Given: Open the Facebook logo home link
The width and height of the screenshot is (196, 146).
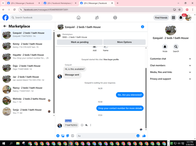Looking at the screenshot, I should click(x=5, y=18).
